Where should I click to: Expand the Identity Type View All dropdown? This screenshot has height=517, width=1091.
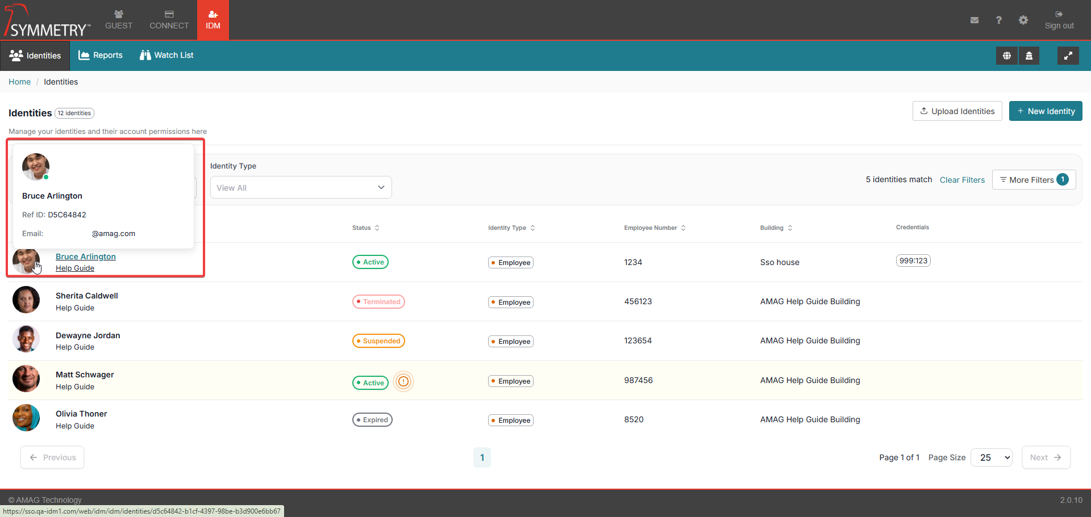tap(301, 188)
